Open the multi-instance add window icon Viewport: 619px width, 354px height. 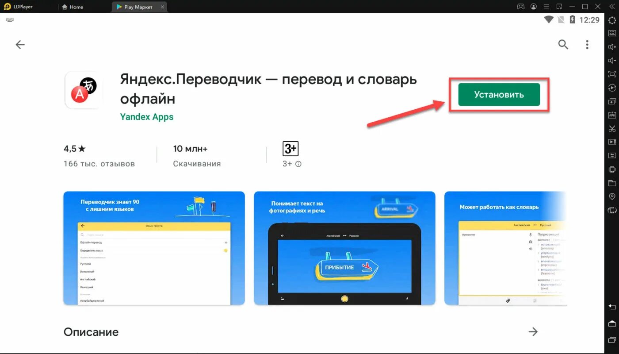612,101
